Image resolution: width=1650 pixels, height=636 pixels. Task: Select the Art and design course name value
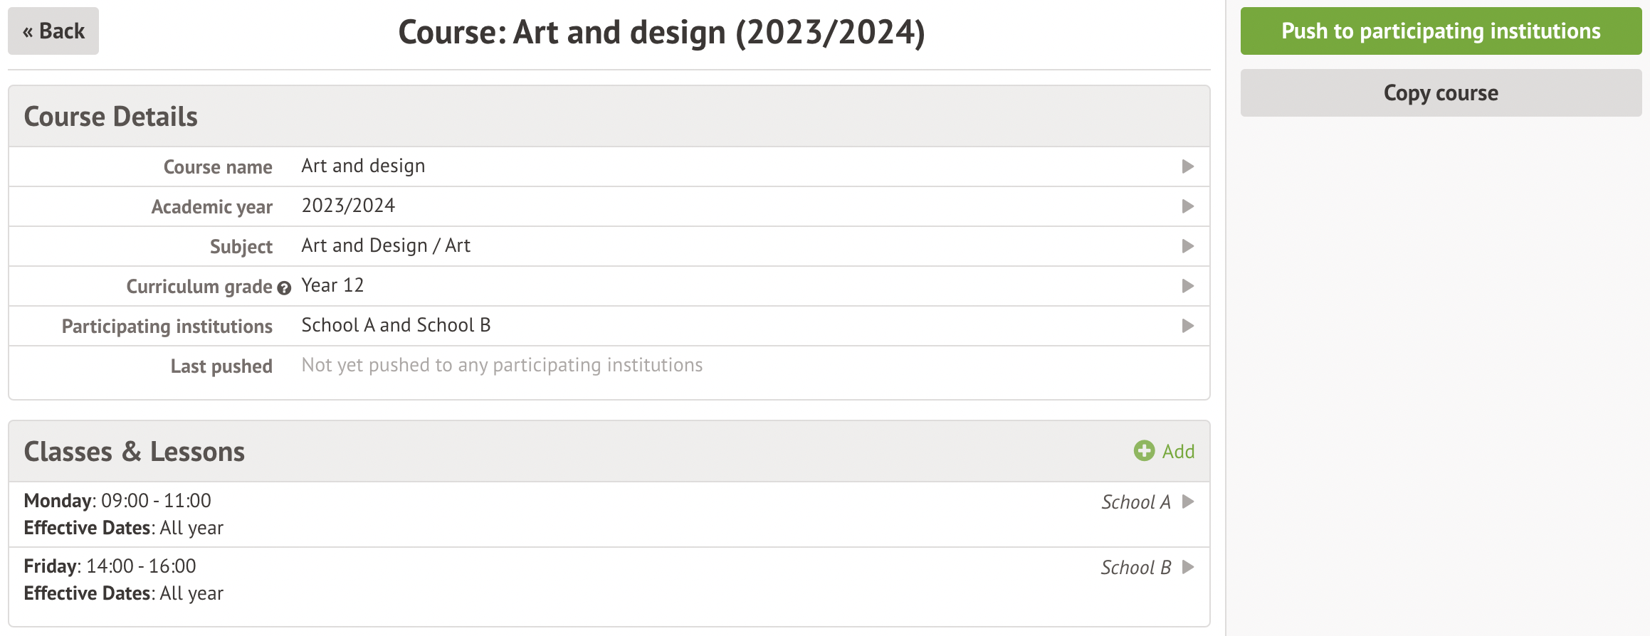[363, 166]
